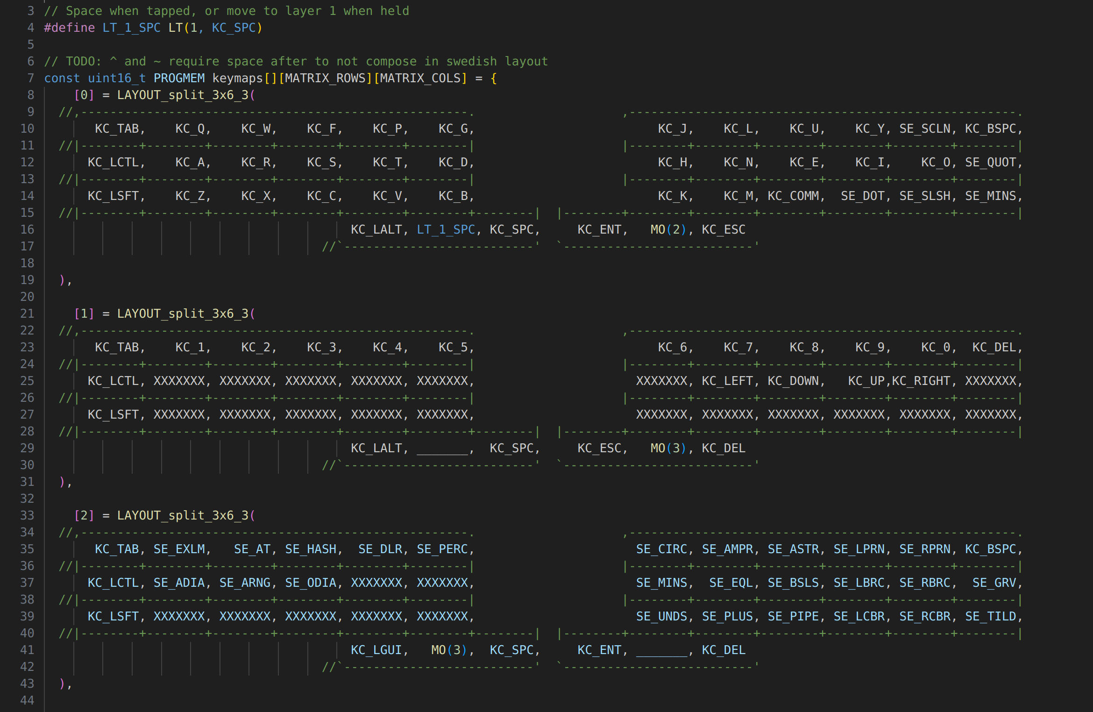This screenshot has height=712, width=1093.
Task: Click the [0] layer index
Action: (x=84, y=95)
